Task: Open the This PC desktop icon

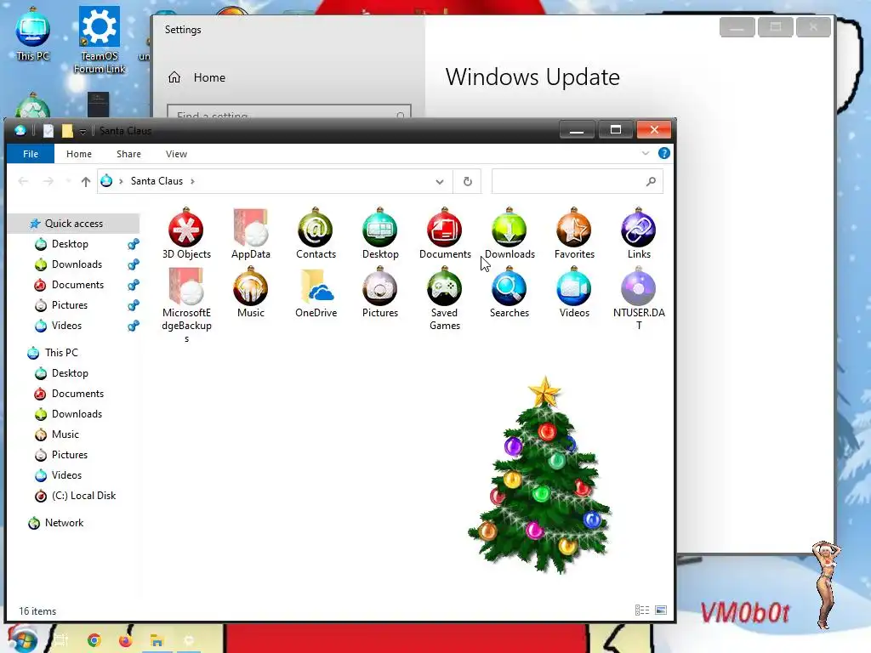Action: [x=33, y=34]
